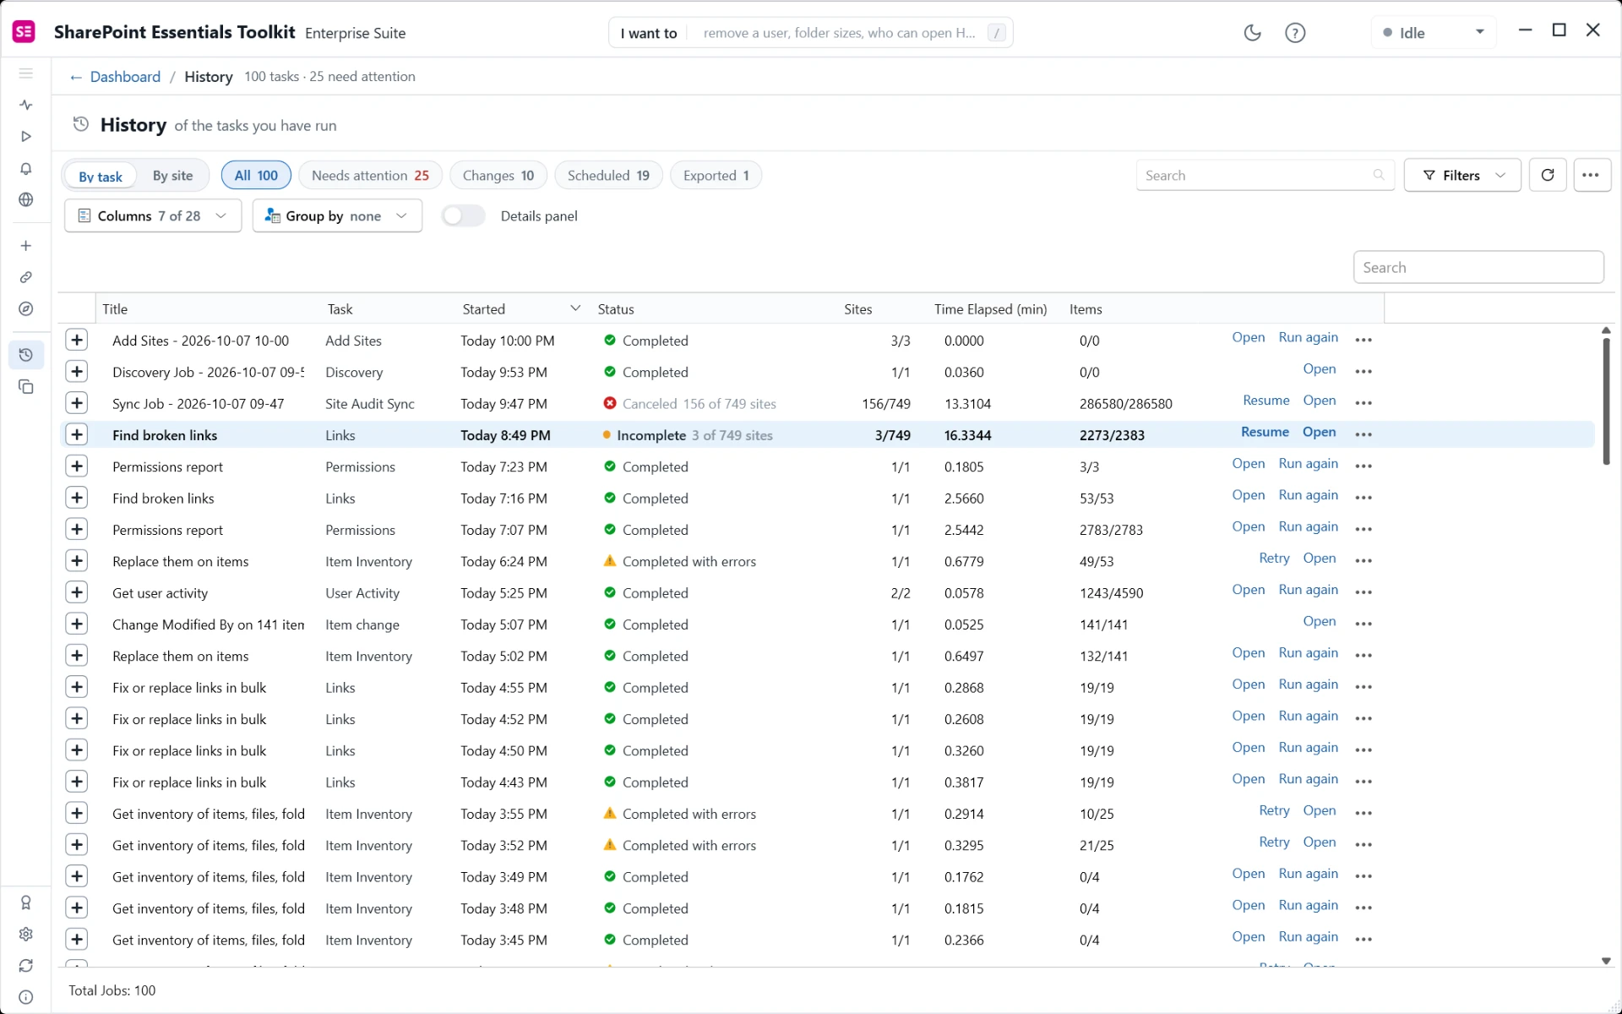1622x1014 pixels.
Task: Open notifications bell icon in sidebar
Action: pos(26,168)
